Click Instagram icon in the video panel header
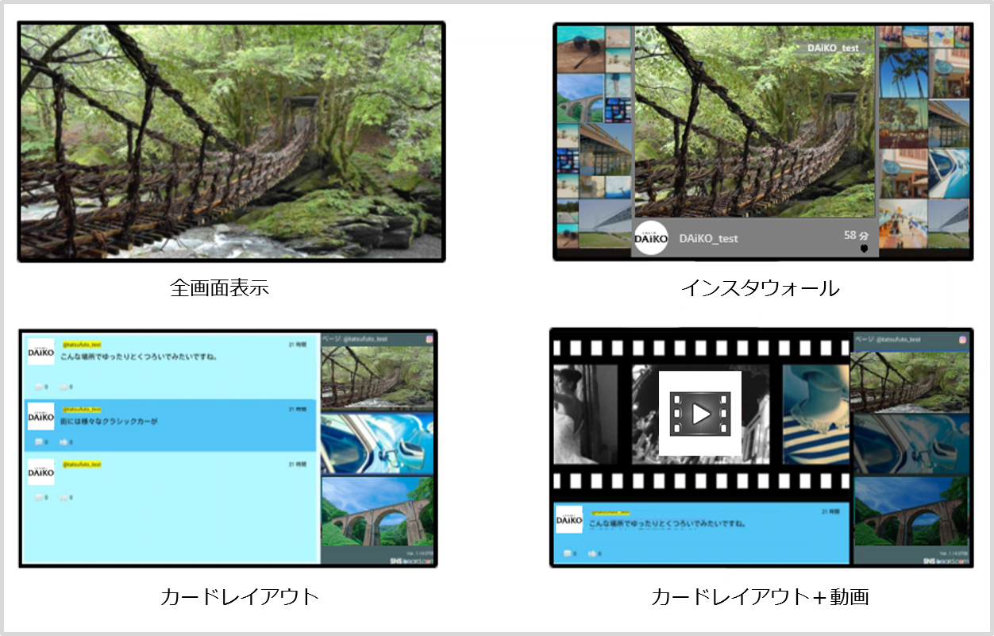This screenshot has width=994, height=636. [963, 339]
